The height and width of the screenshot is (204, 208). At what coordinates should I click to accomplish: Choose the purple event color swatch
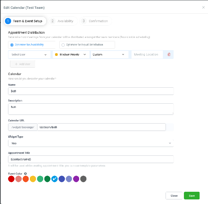pyautogui.click(x=76, y=179)
